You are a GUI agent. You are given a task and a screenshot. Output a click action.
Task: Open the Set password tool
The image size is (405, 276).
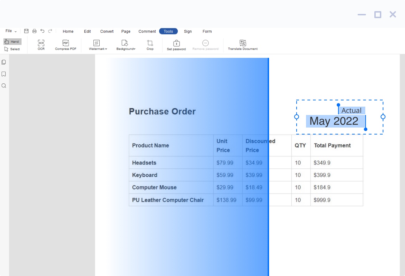tap(176, 44)
